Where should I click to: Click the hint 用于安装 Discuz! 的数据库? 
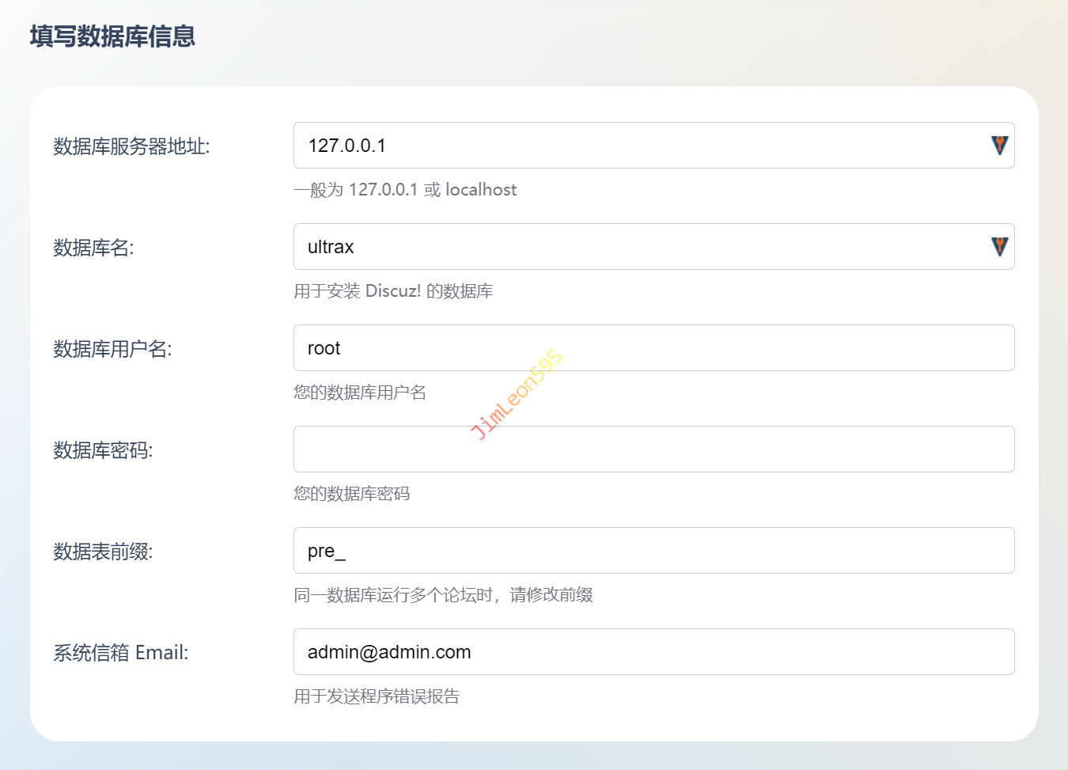[393, 291]
